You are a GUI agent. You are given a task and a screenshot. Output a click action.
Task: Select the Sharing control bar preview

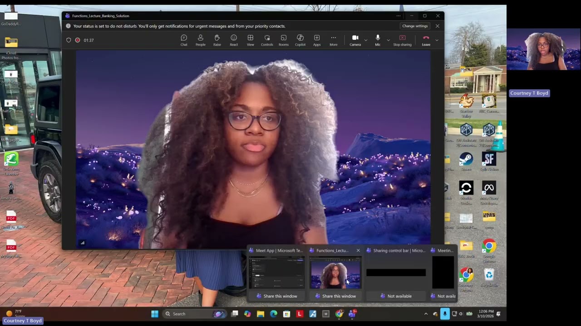[396, 273]
